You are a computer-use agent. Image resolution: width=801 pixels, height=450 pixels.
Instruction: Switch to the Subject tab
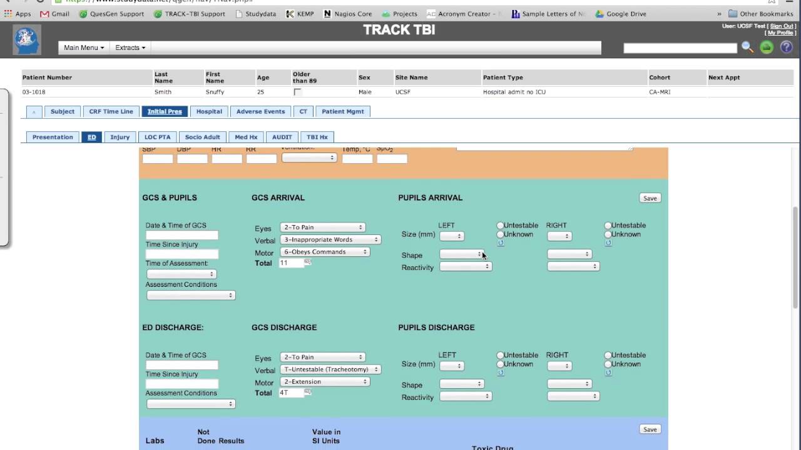click(63, 111)
